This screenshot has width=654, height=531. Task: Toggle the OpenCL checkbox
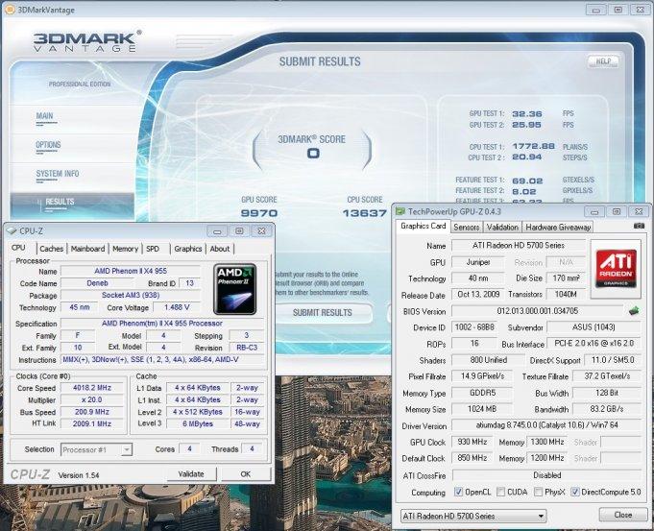(458, 493)
